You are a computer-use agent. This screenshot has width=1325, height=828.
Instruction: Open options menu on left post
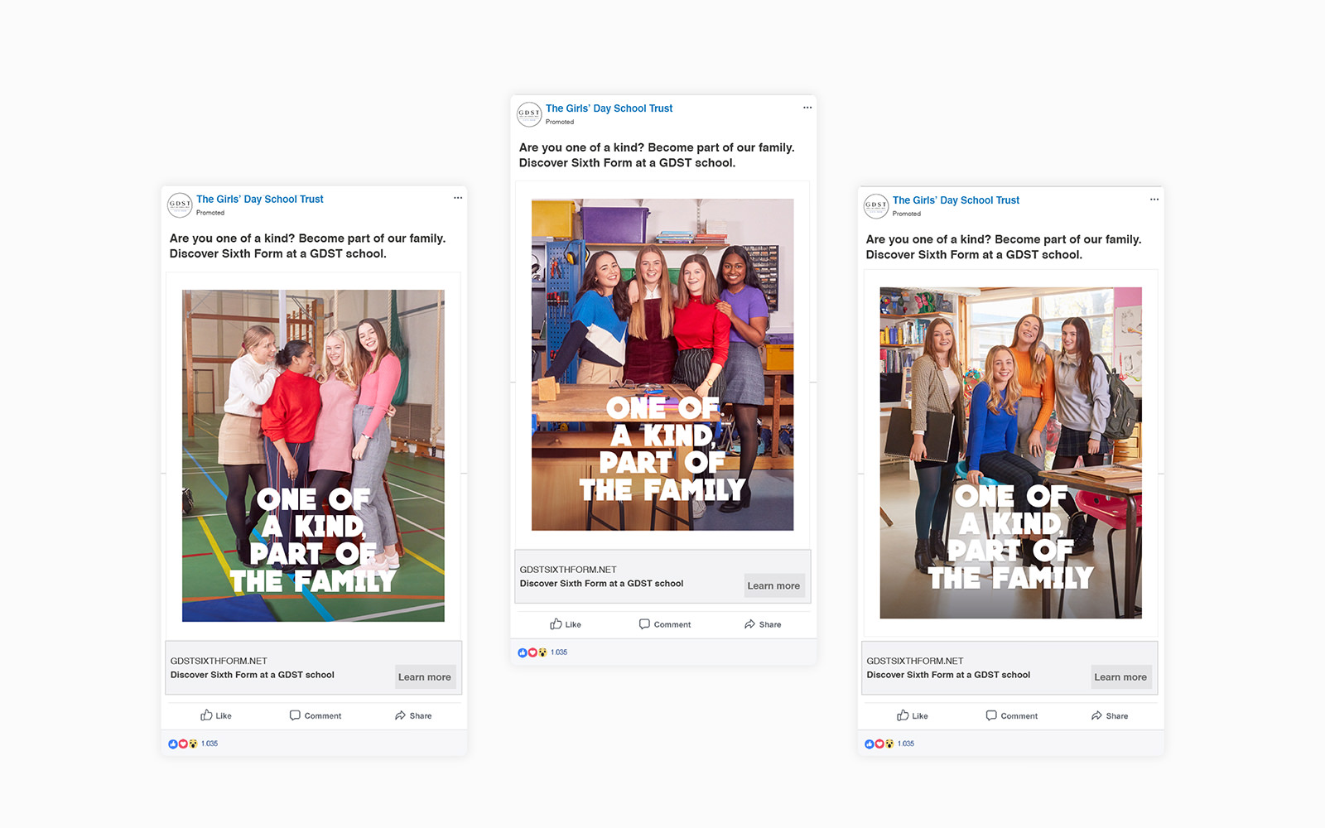[458, 198]
